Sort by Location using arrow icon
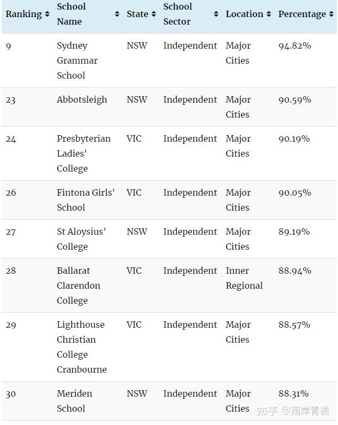Image resolution: width=338 pixels, height=425 pixels. [x=269, y=14]
